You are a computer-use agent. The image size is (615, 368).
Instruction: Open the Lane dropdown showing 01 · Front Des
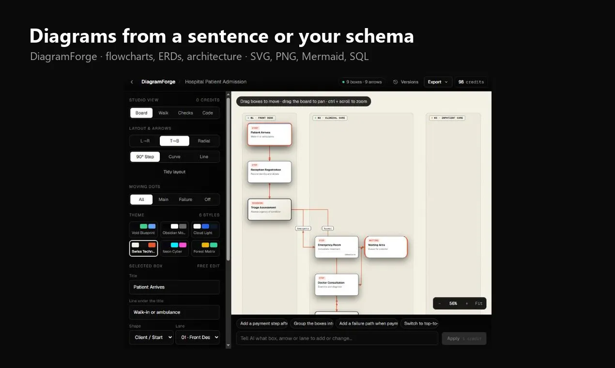(x=198, y=337)
